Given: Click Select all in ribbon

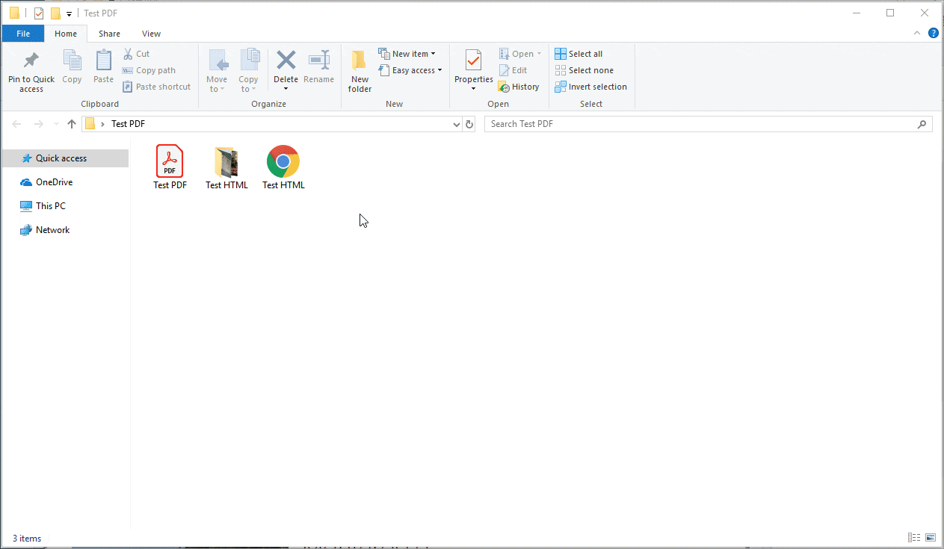Looking at the screenshot, I should tap(579, 54).
